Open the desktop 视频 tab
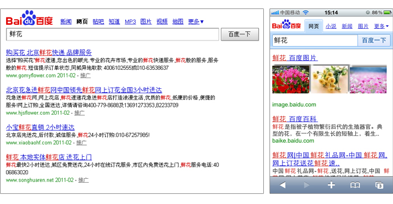 162,21
